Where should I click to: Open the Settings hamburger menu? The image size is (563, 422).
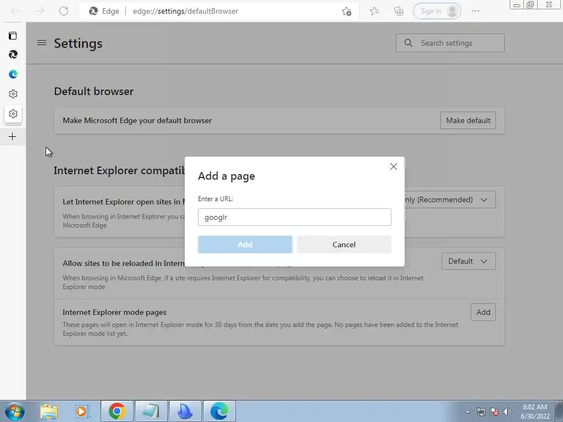tap(42, 43)
